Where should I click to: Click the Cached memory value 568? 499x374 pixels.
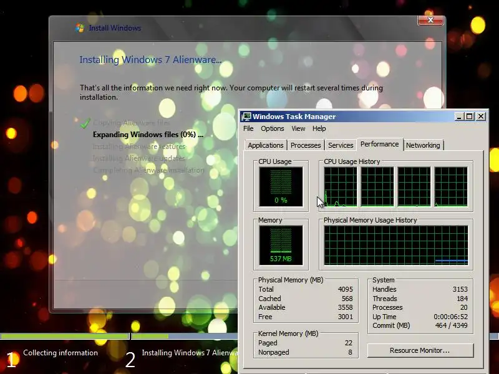[x=347, y=299]
